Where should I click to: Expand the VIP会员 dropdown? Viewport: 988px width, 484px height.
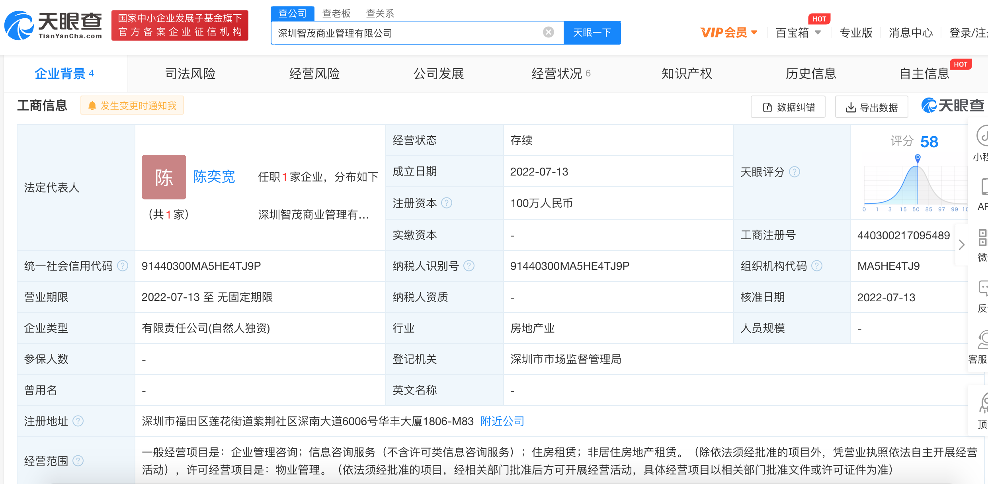point(728,33)
